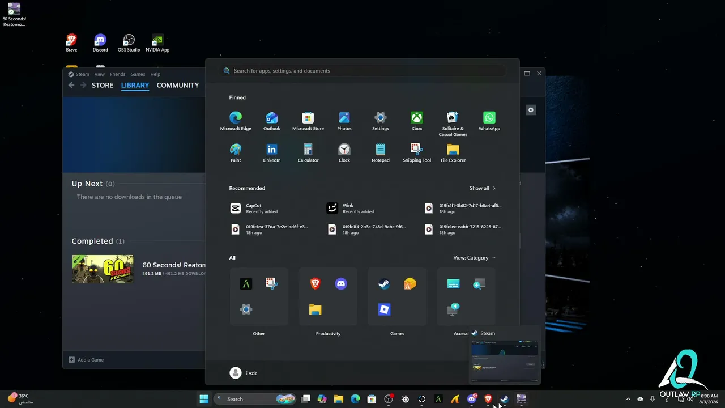Open File Explorer from pinned apps
The image size is (725, 408).
(x=453, y=153)
